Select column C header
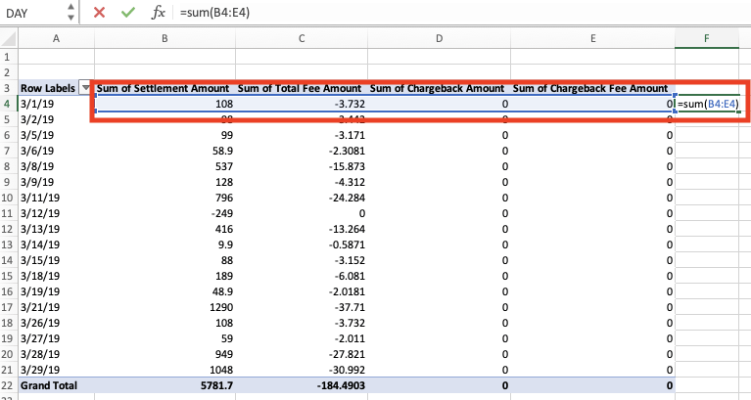751x400 pixels. coord(302,39)
